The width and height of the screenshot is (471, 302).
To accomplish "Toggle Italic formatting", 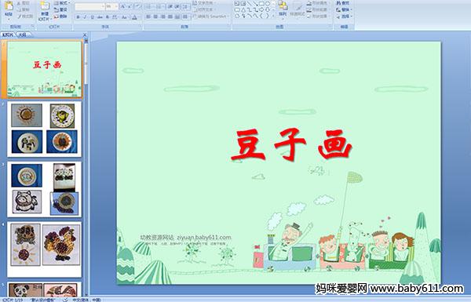I will 86,17.
